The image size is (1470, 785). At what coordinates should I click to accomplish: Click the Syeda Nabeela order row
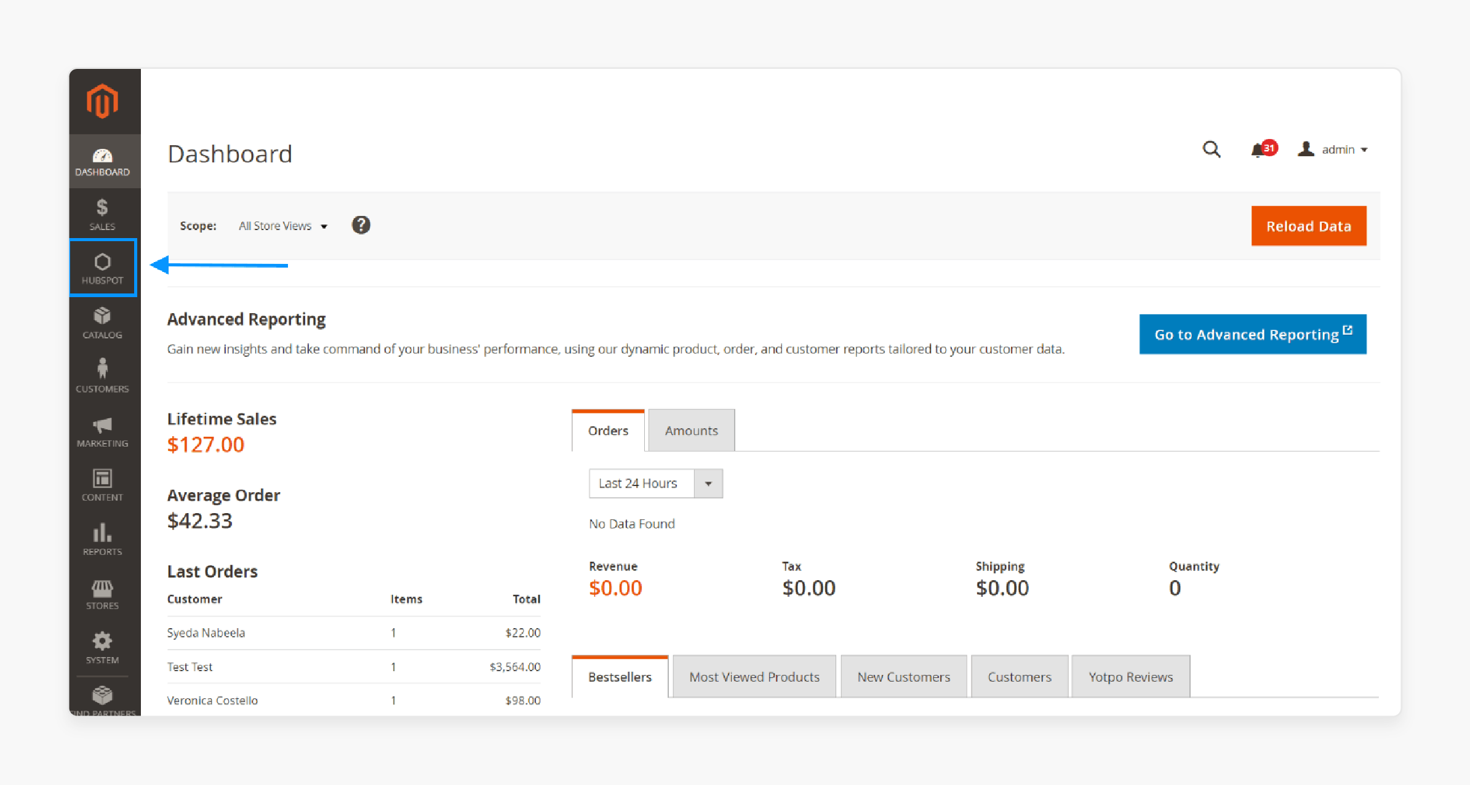click(354, 633)
